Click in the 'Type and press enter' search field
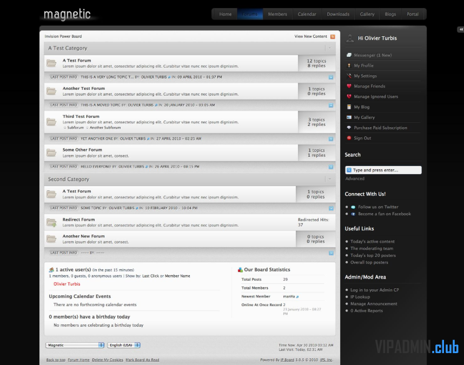The width and height of the screenshot is (464, 365). tap(383, 170)
